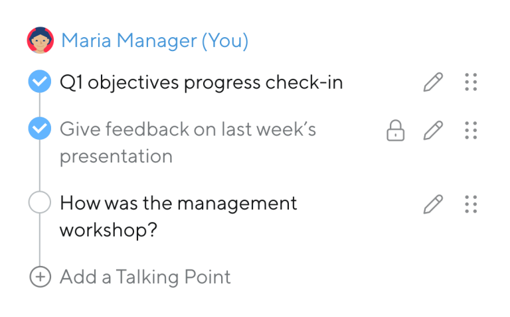The width and height of the screenshot is (510, 317).
Task: Select How was the management workshop text
Action: 178,217
